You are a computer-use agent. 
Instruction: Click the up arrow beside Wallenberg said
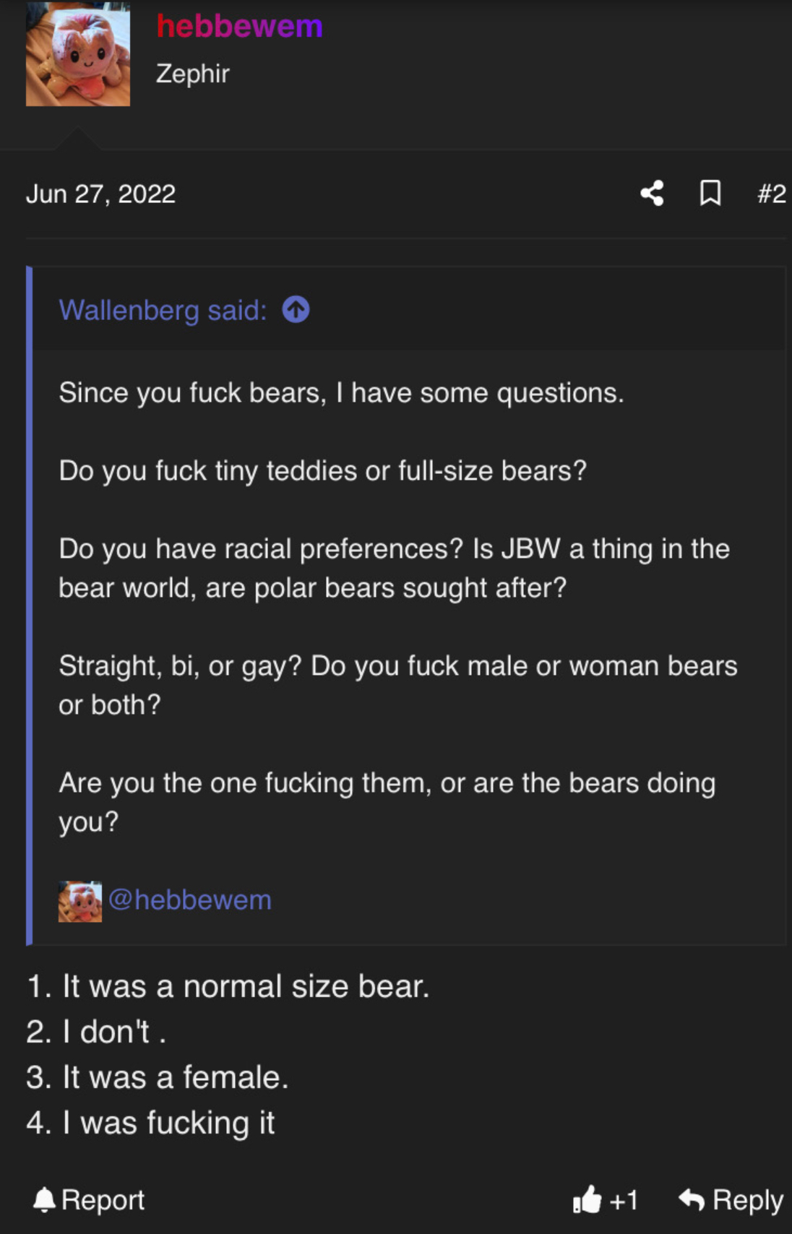[296, 310]
